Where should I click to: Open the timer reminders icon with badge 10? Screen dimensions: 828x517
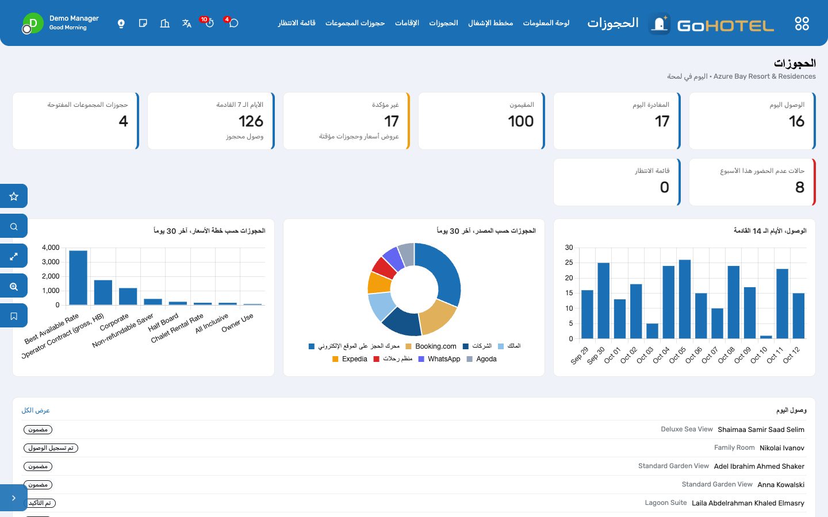click(x=209, y=23)
